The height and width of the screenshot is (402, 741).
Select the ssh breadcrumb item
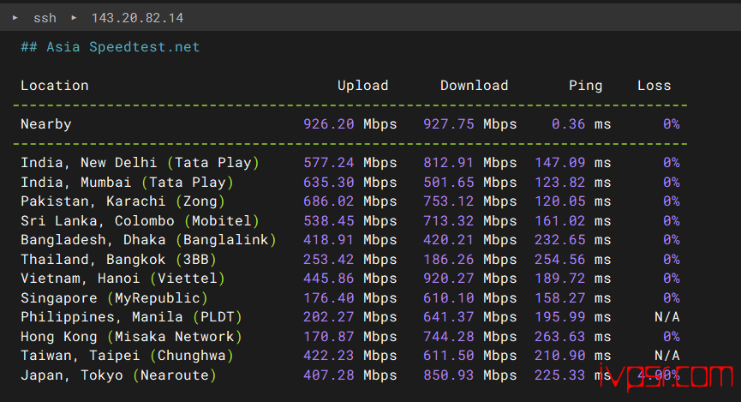pyautogui.click(x=45, y=18)
